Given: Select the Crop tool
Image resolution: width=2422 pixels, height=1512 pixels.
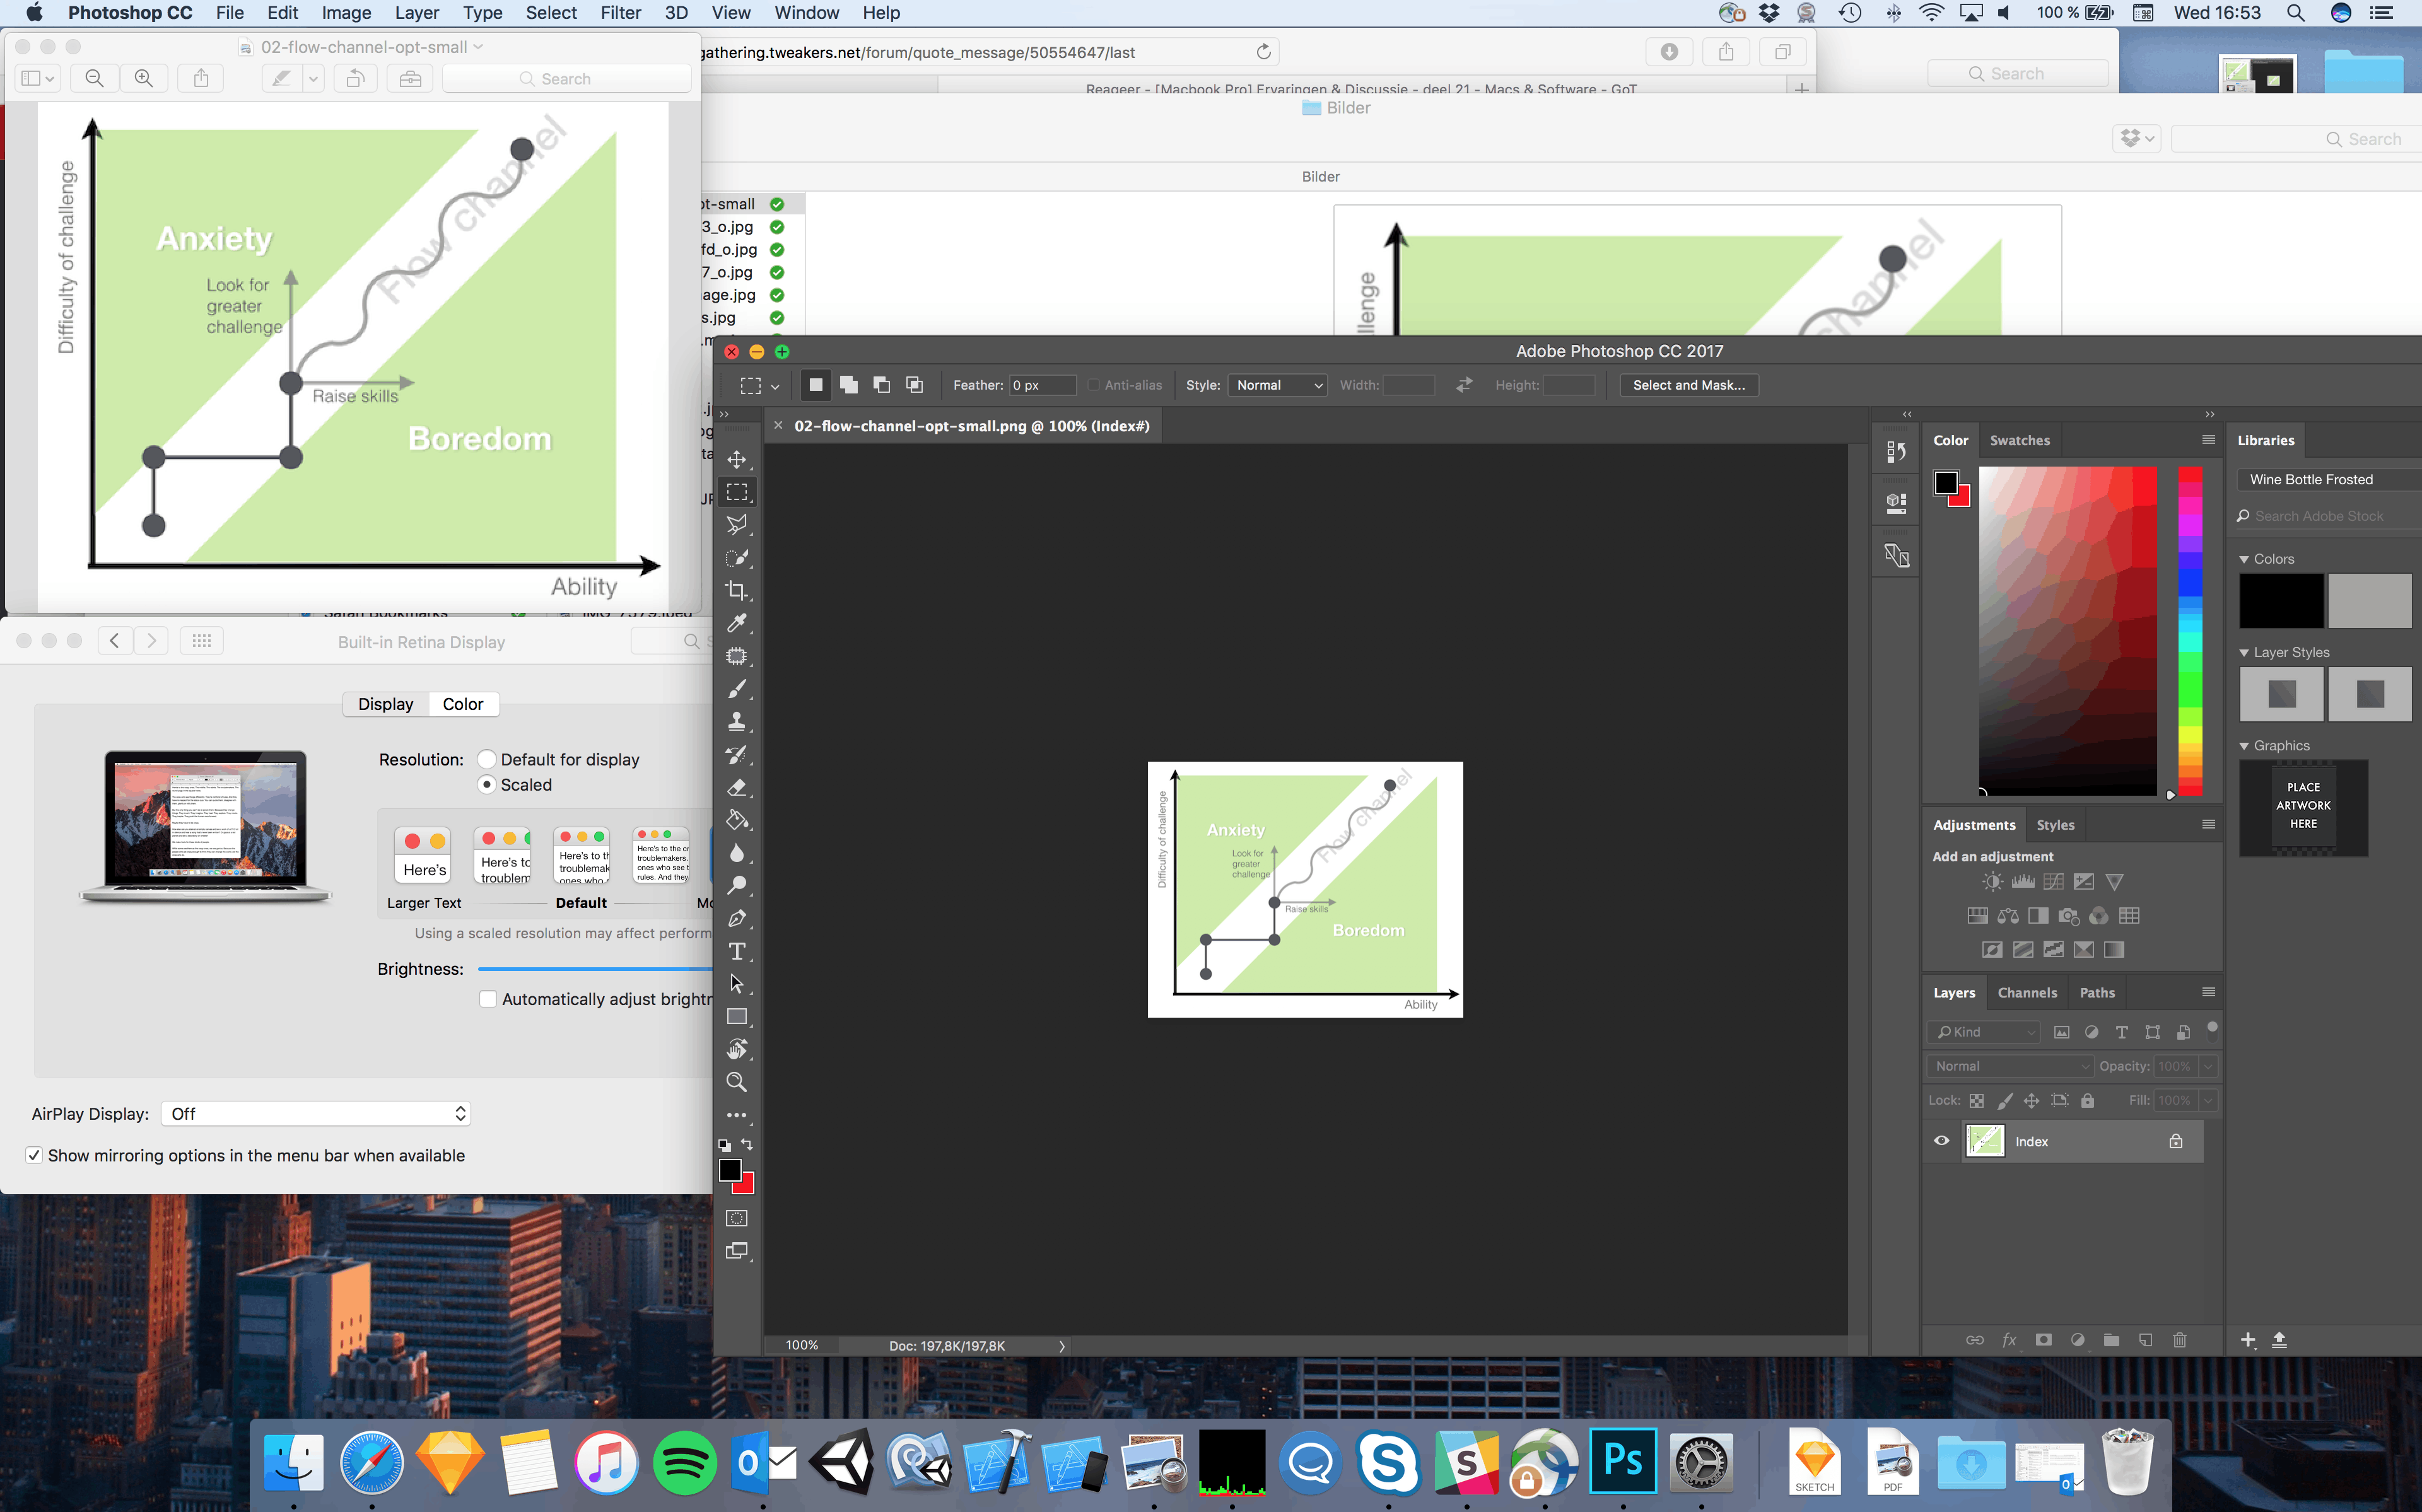Looking at the screenshot, I should click(x=737, y=590).
